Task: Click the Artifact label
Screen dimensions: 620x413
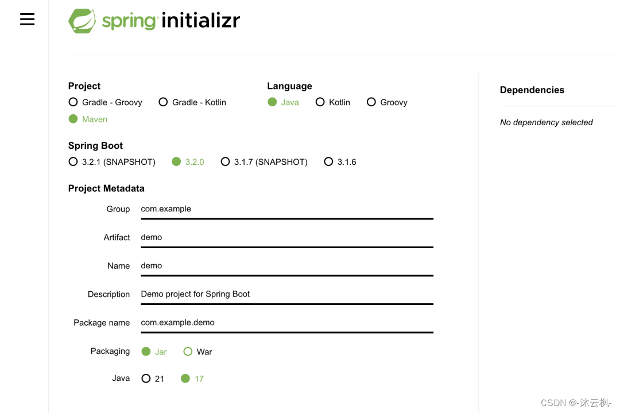Action: [x=117, y=237]
